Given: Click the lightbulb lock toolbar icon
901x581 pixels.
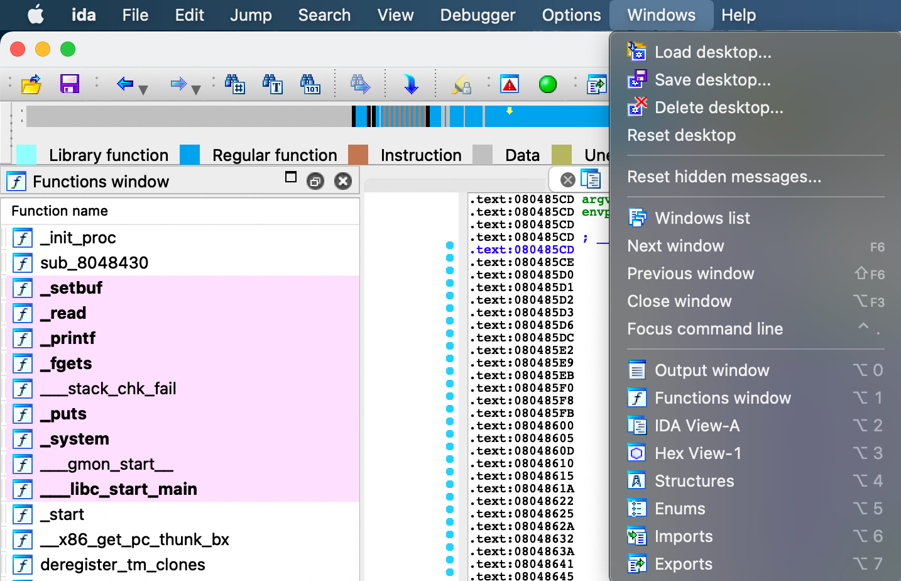Looking at the screenshot, I should pyautogui.click(x=462, y=84).
